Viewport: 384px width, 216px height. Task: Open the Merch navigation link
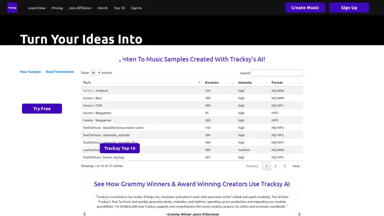click(x=103, y=8)
